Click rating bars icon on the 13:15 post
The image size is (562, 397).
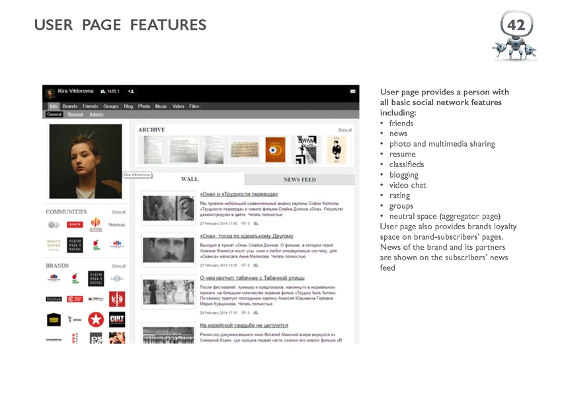[256, 266]
